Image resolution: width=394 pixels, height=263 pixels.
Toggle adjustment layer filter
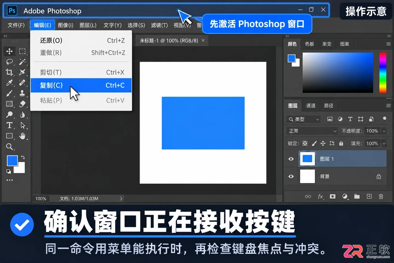tap(340, 119)
